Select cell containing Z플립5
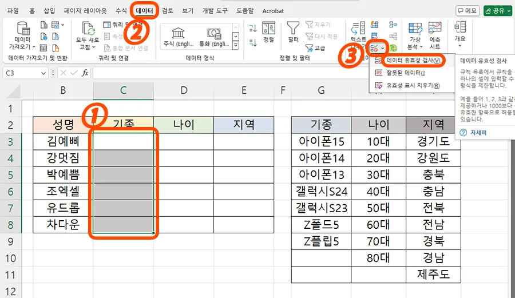The height and width of the screenshot is (298, 515). coord(321,241)
